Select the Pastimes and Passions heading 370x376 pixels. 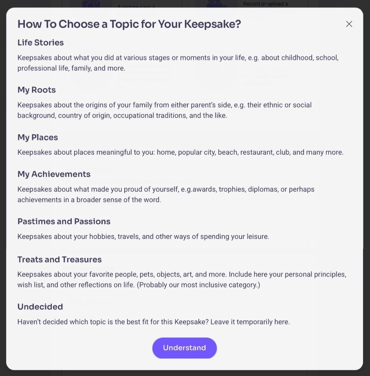64,221
